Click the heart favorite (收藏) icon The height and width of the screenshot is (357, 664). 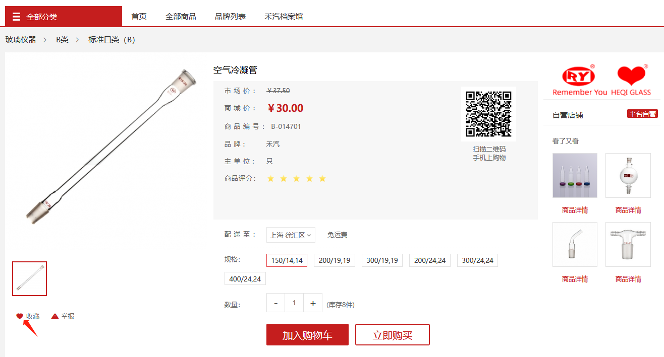20,316
